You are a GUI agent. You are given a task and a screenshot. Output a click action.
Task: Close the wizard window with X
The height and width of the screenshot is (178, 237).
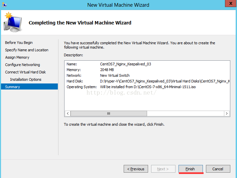point(231,3)
